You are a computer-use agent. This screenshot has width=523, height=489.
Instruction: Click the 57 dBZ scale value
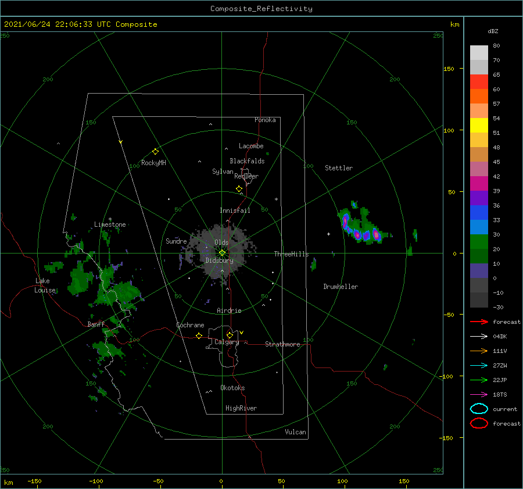click(497, 104)
